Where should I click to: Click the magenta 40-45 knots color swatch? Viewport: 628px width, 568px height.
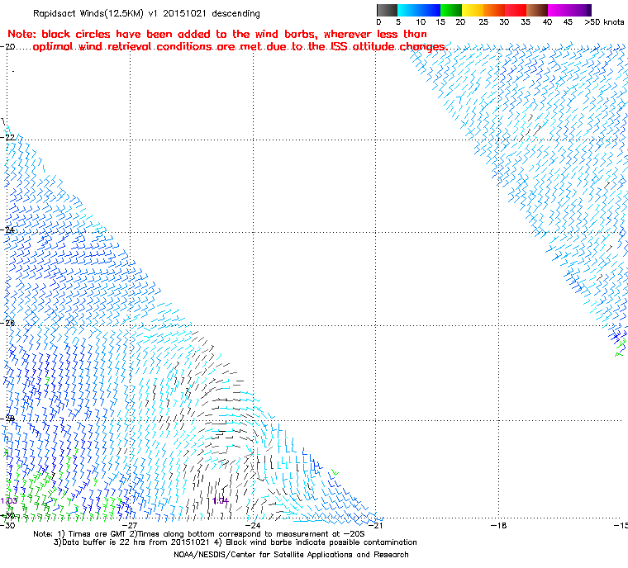pyautogui.click(x=559, y=10)
